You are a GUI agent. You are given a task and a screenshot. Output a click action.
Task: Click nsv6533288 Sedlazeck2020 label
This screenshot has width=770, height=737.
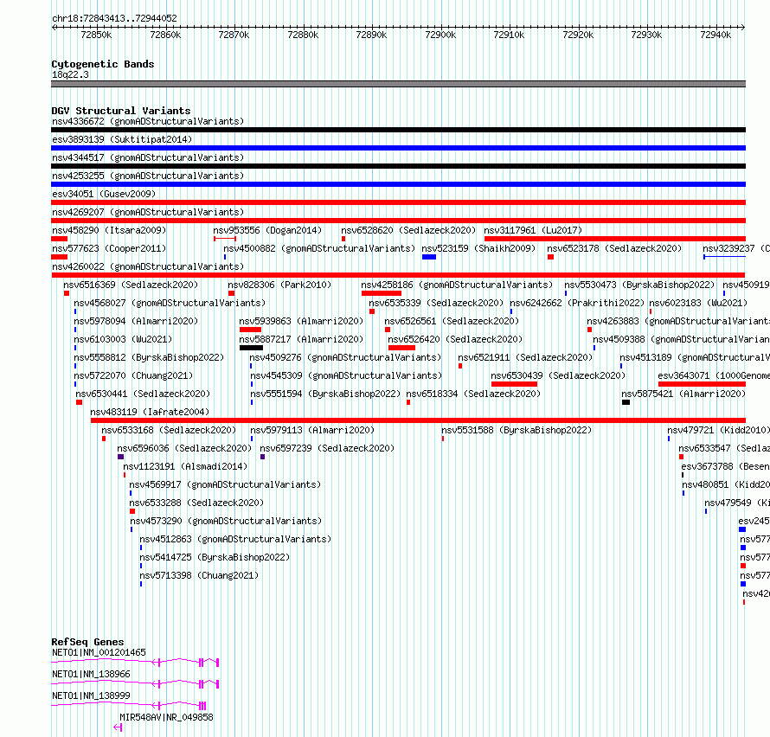[x=196, y=503]
